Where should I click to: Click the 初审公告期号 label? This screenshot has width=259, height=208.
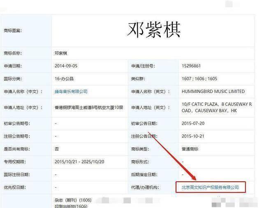click(x=17, y=123)
